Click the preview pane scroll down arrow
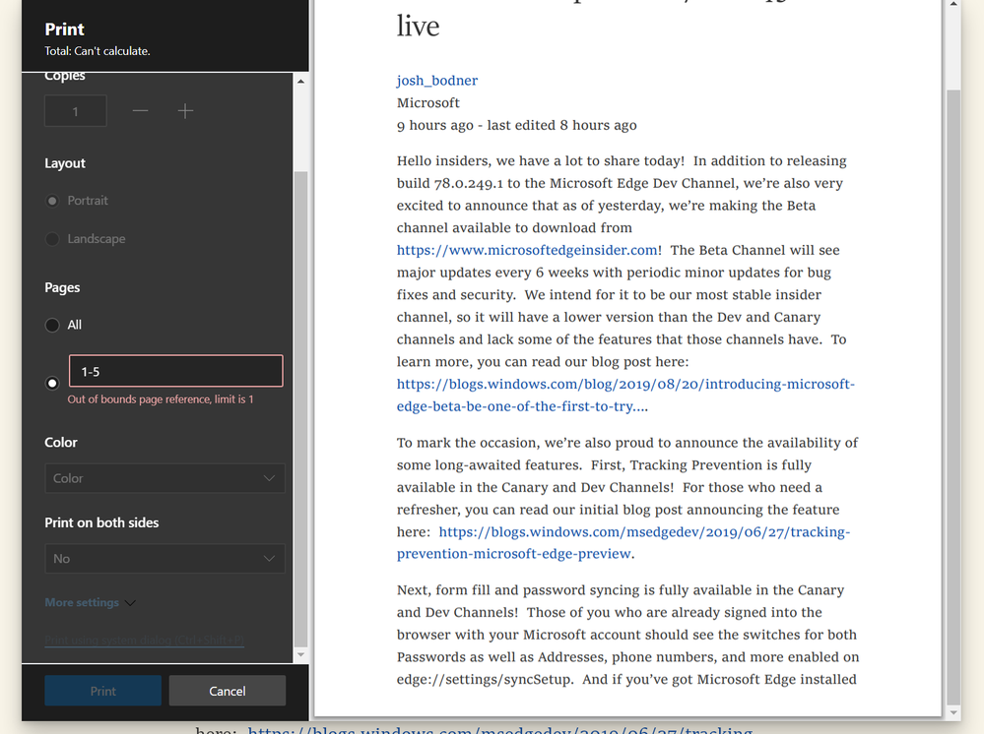The image size is (984, 734). [953, 712]
